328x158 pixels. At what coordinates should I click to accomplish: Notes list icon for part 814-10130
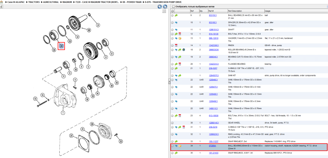pyautogui.click(x=180, y=34)
